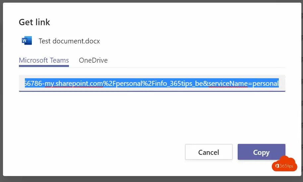This screenshot has width=303, height=182.
Task: Click the Get link dialog title
Action: point(34,22)
